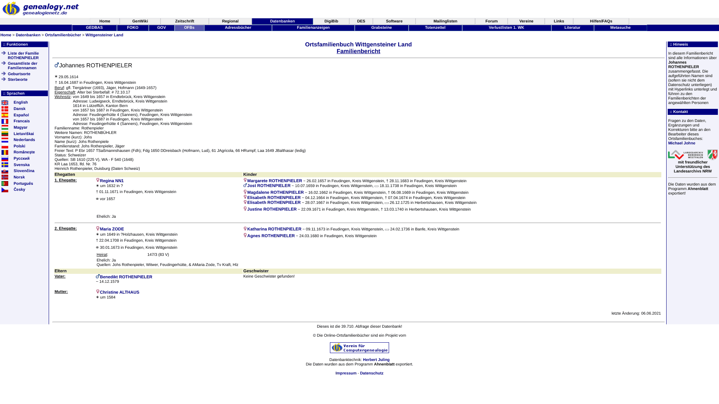
Task: Open Regina NN1 person page
Action: pos(112,181)
